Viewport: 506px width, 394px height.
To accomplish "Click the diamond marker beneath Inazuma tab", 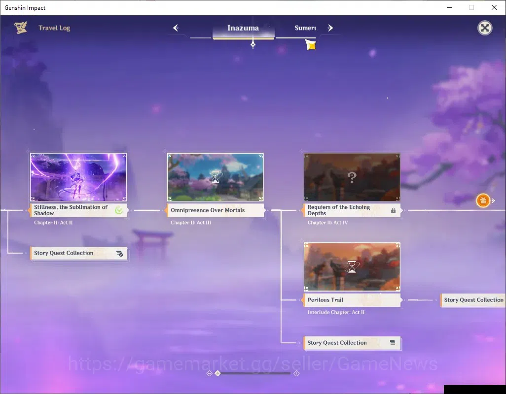I will point(253,44).
